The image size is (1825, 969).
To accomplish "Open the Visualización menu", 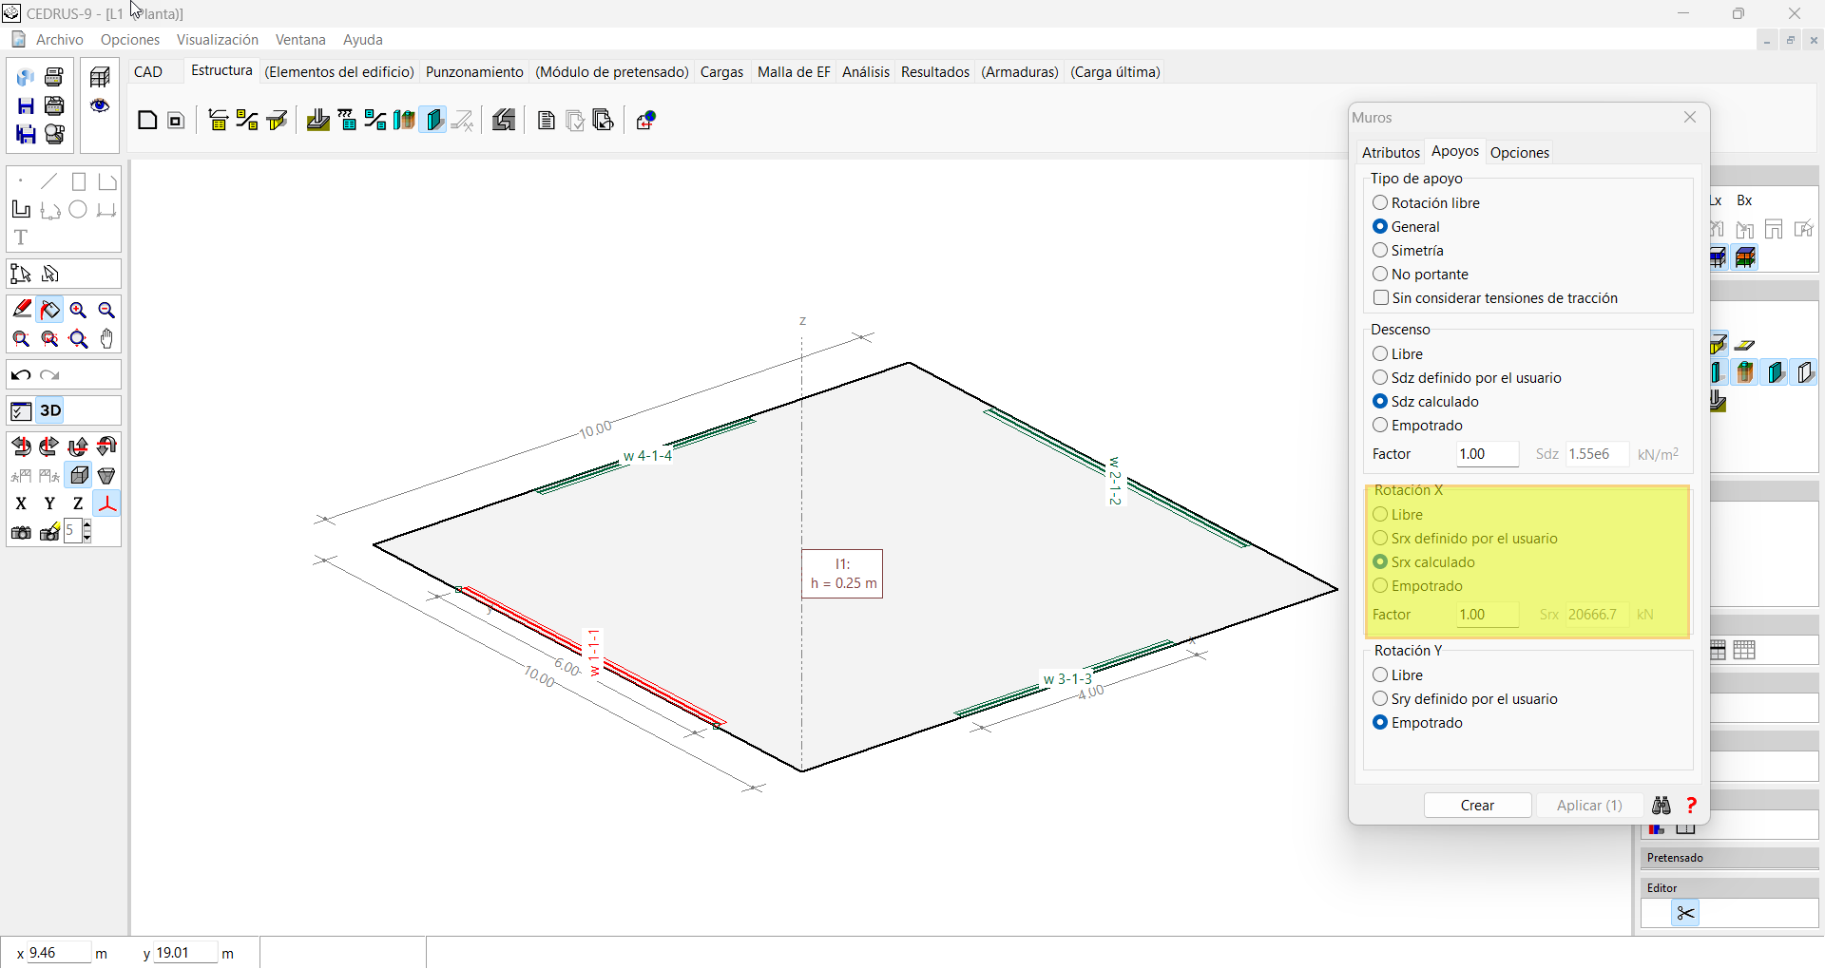I will coord(217,40).
